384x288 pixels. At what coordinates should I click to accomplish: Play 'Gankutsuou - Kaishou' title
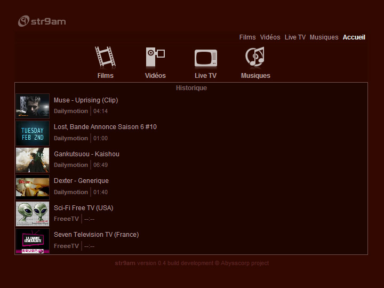pyautogui.click(x=86, y=154)
